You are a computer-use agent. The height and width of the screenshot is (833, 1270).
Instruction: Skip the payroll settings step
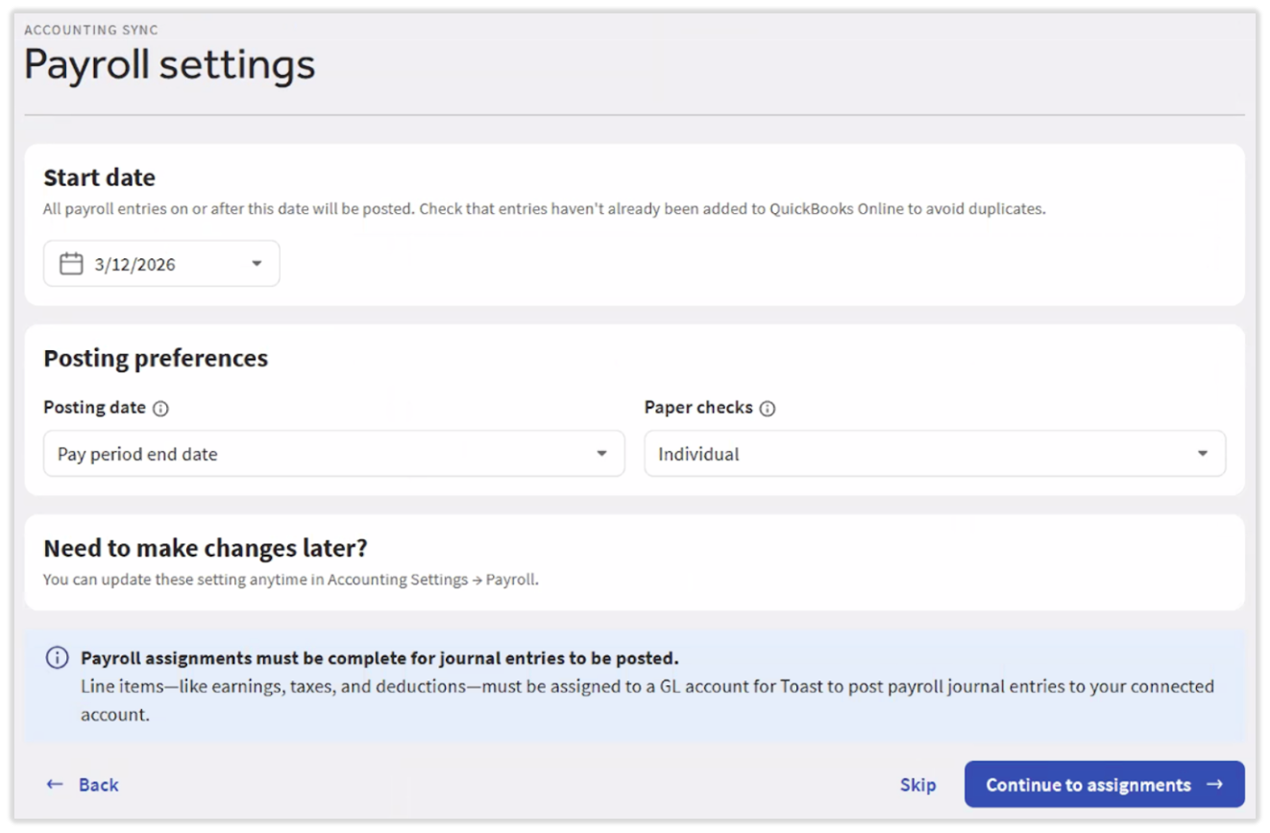click(x=917, y=785)
